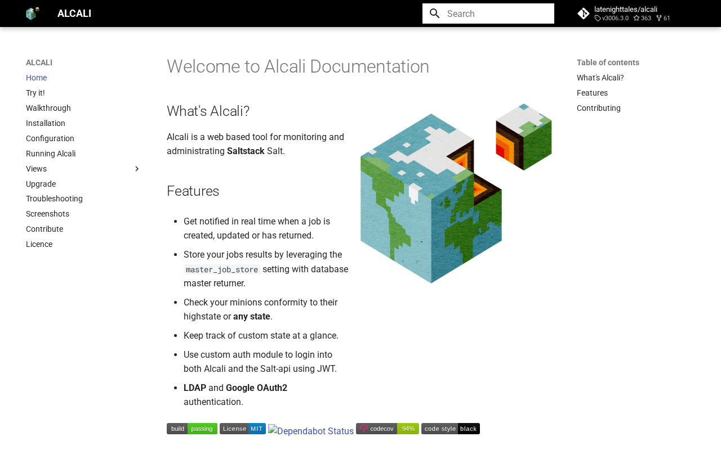Click the ALCALI sidebar navigation title
The image size is (721, 450).
tap(39, 62)
